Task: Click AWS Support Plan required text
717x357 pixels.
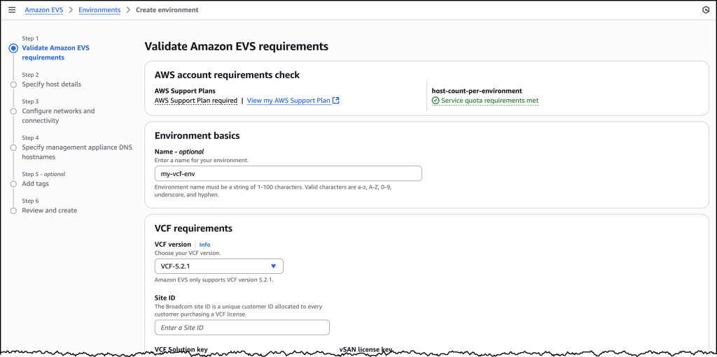Action: [x=195, y=101]
